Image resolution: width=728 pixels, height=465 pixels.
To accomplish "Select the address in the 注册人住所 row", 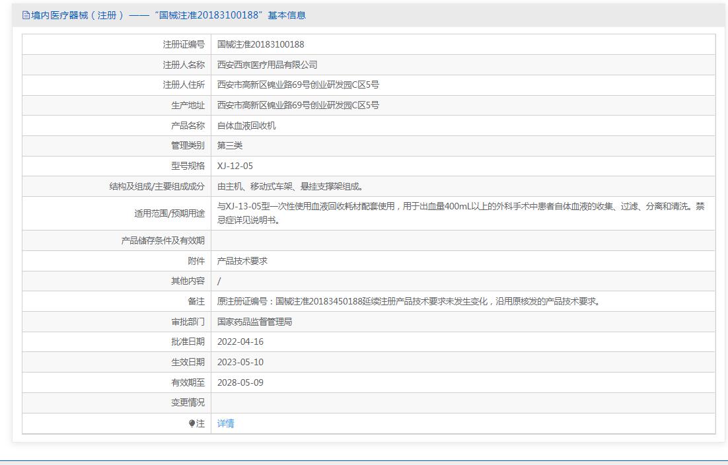I will tap(298, 85).
